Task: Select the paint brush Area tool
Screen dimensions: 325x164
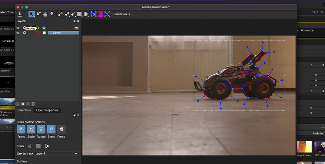Action: click(73, 14)
